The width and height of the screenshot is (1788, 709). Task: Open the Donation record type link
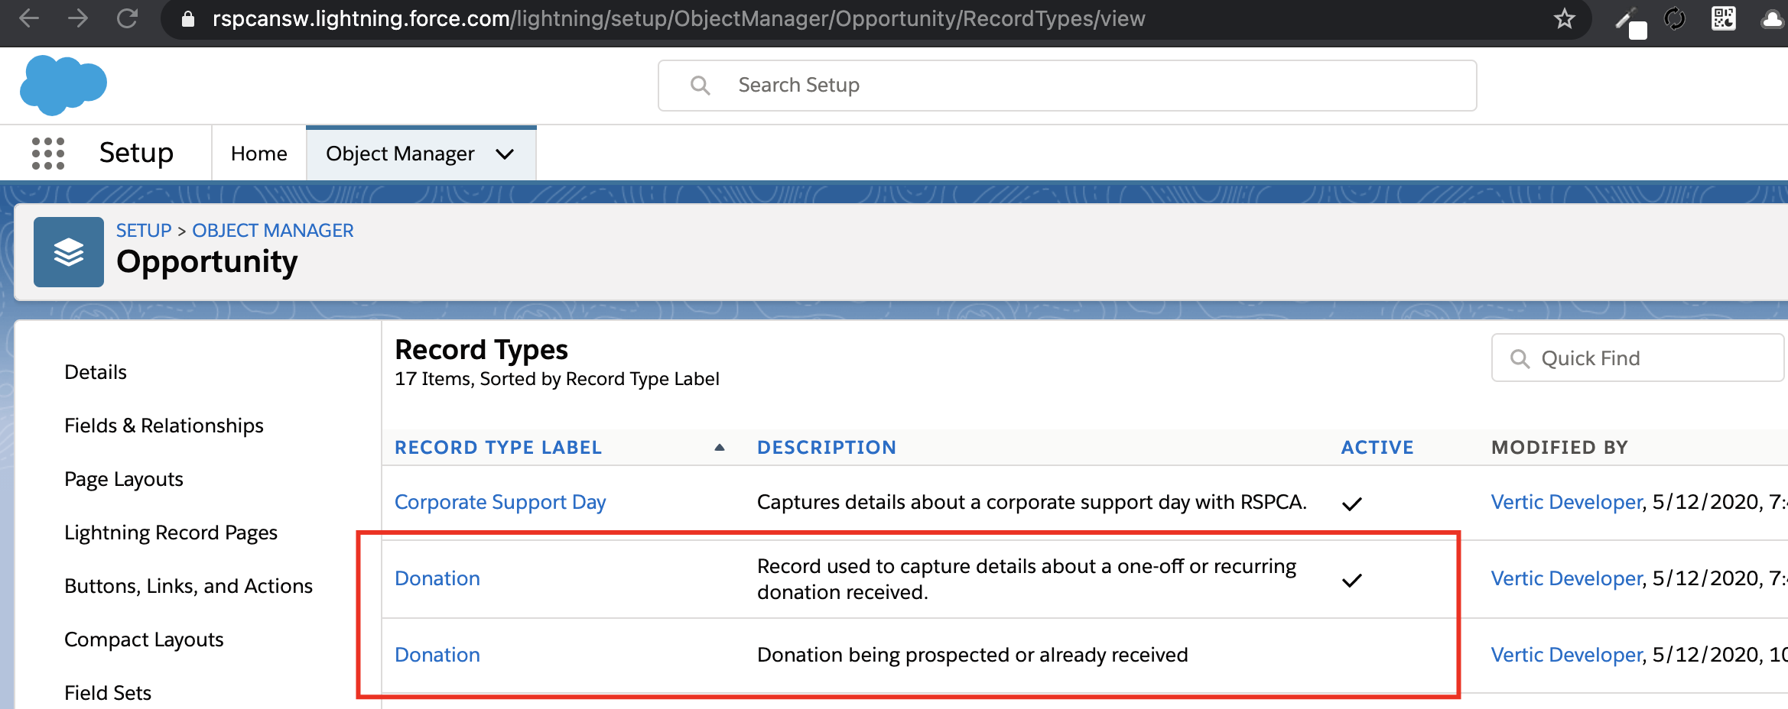437,578
